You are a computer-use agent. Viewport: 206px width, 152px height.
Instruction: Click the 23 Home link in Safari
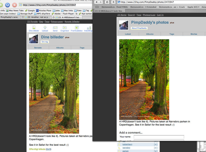tap(122, 15)
